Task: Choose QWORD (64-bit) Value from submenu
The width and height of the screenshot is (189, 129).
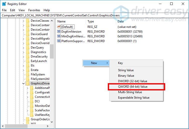Action: [133, 87]
